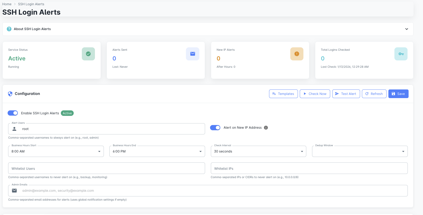The image size is (423, 215).
Task: Click the info icon beside New IP Address
Action: [x=266, y=128]
